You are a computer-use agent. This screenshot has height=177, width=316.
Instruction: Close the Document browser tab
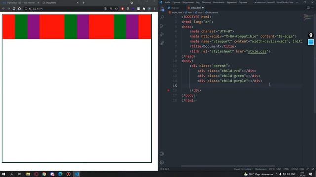click(78, 3)
